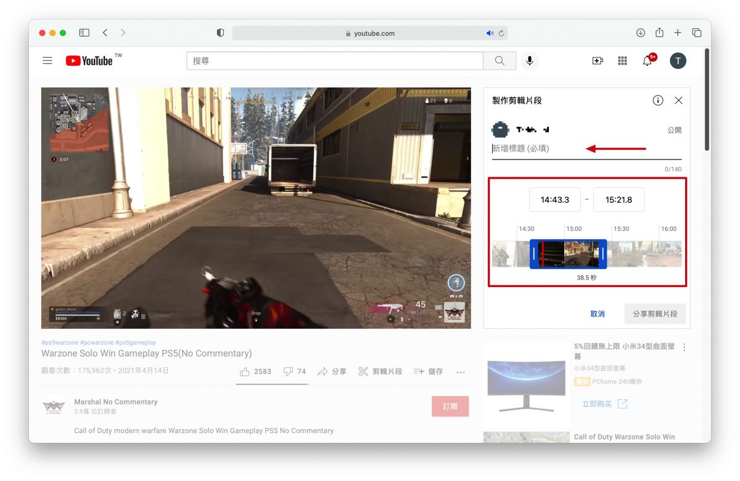
Task: Click the right clip trim handle
Action: tap(603, 254)
